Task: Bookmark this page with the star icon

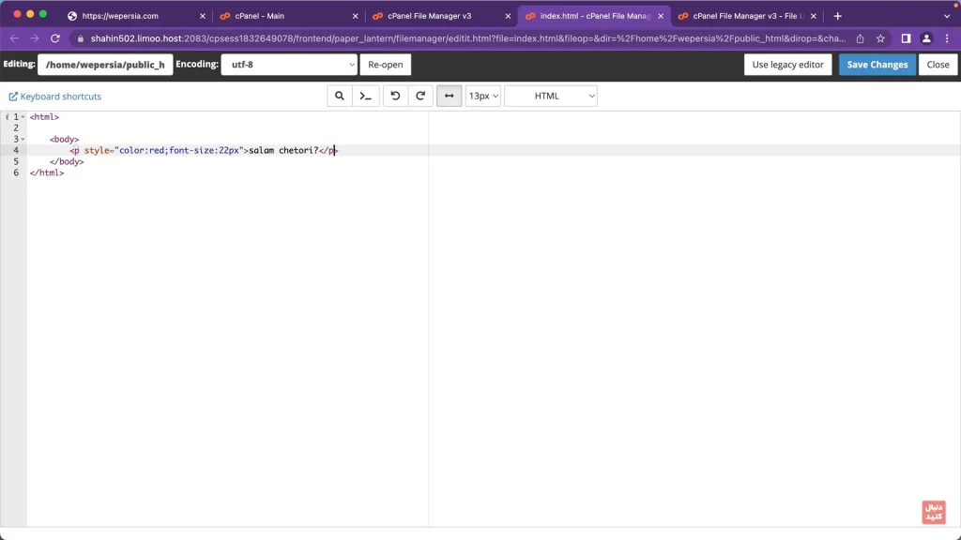Action: 880,38
